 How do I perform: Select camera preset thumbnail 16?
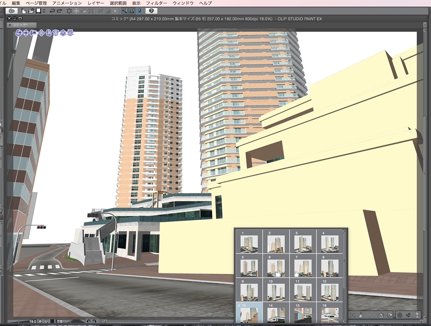coord(330,313)
